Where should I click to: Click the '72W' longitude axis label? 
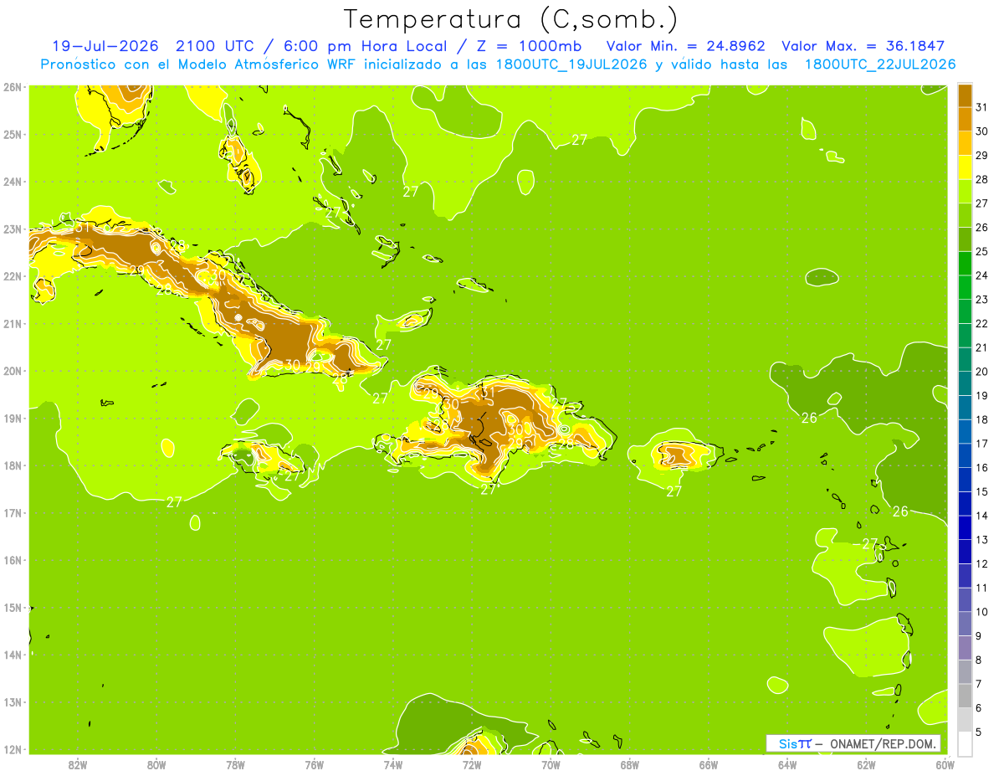471,765
